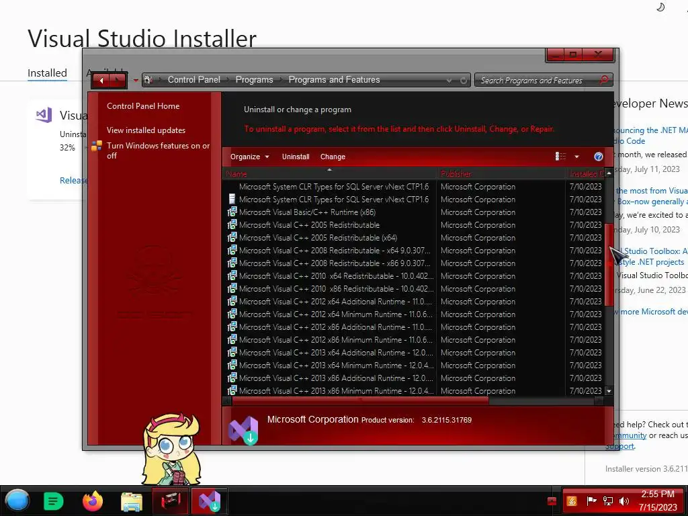The width and height of the screenshot is (688, 516).
Task: Open the help question mark icon
Action: click(599, 157)
